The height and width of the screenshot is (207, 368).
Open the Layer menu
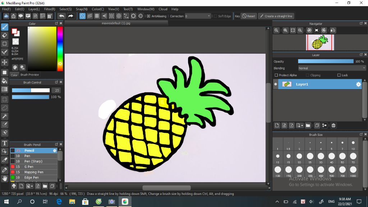34,9
